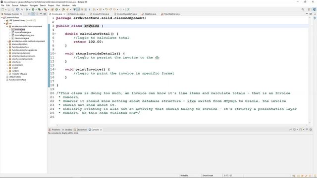
Task: Toggle Link with Editor in Package Explorer
Action: 33,14
